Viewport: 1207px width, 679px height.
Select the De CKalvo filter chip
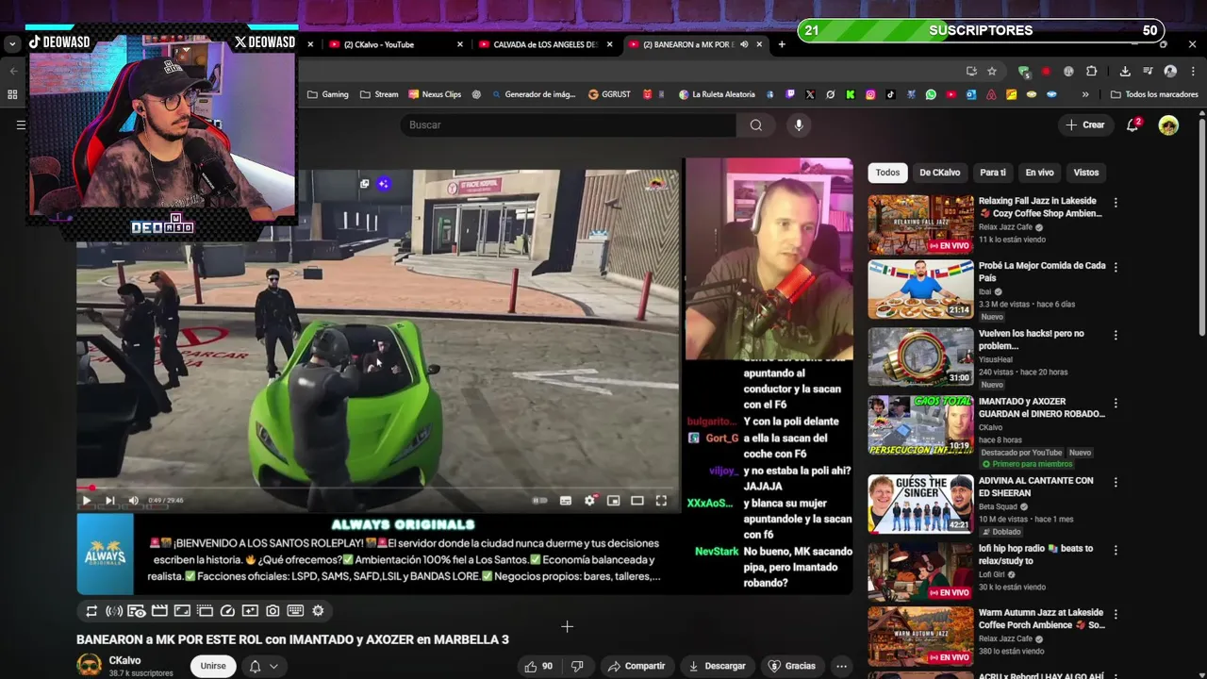coord(939,173)
